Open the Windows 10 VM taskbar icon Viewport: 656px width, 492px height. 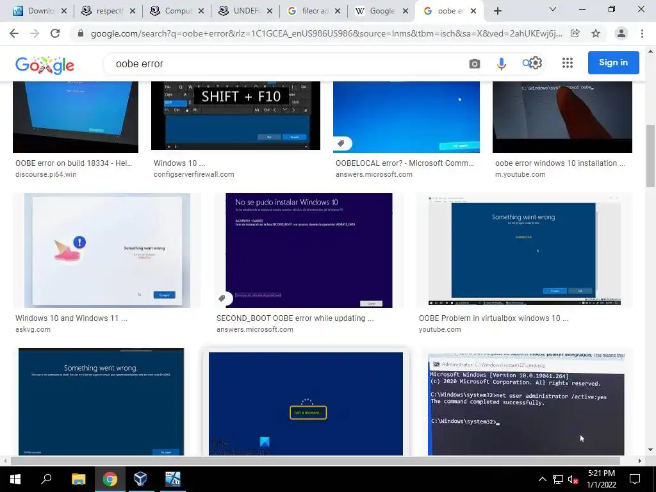[172, 479]
